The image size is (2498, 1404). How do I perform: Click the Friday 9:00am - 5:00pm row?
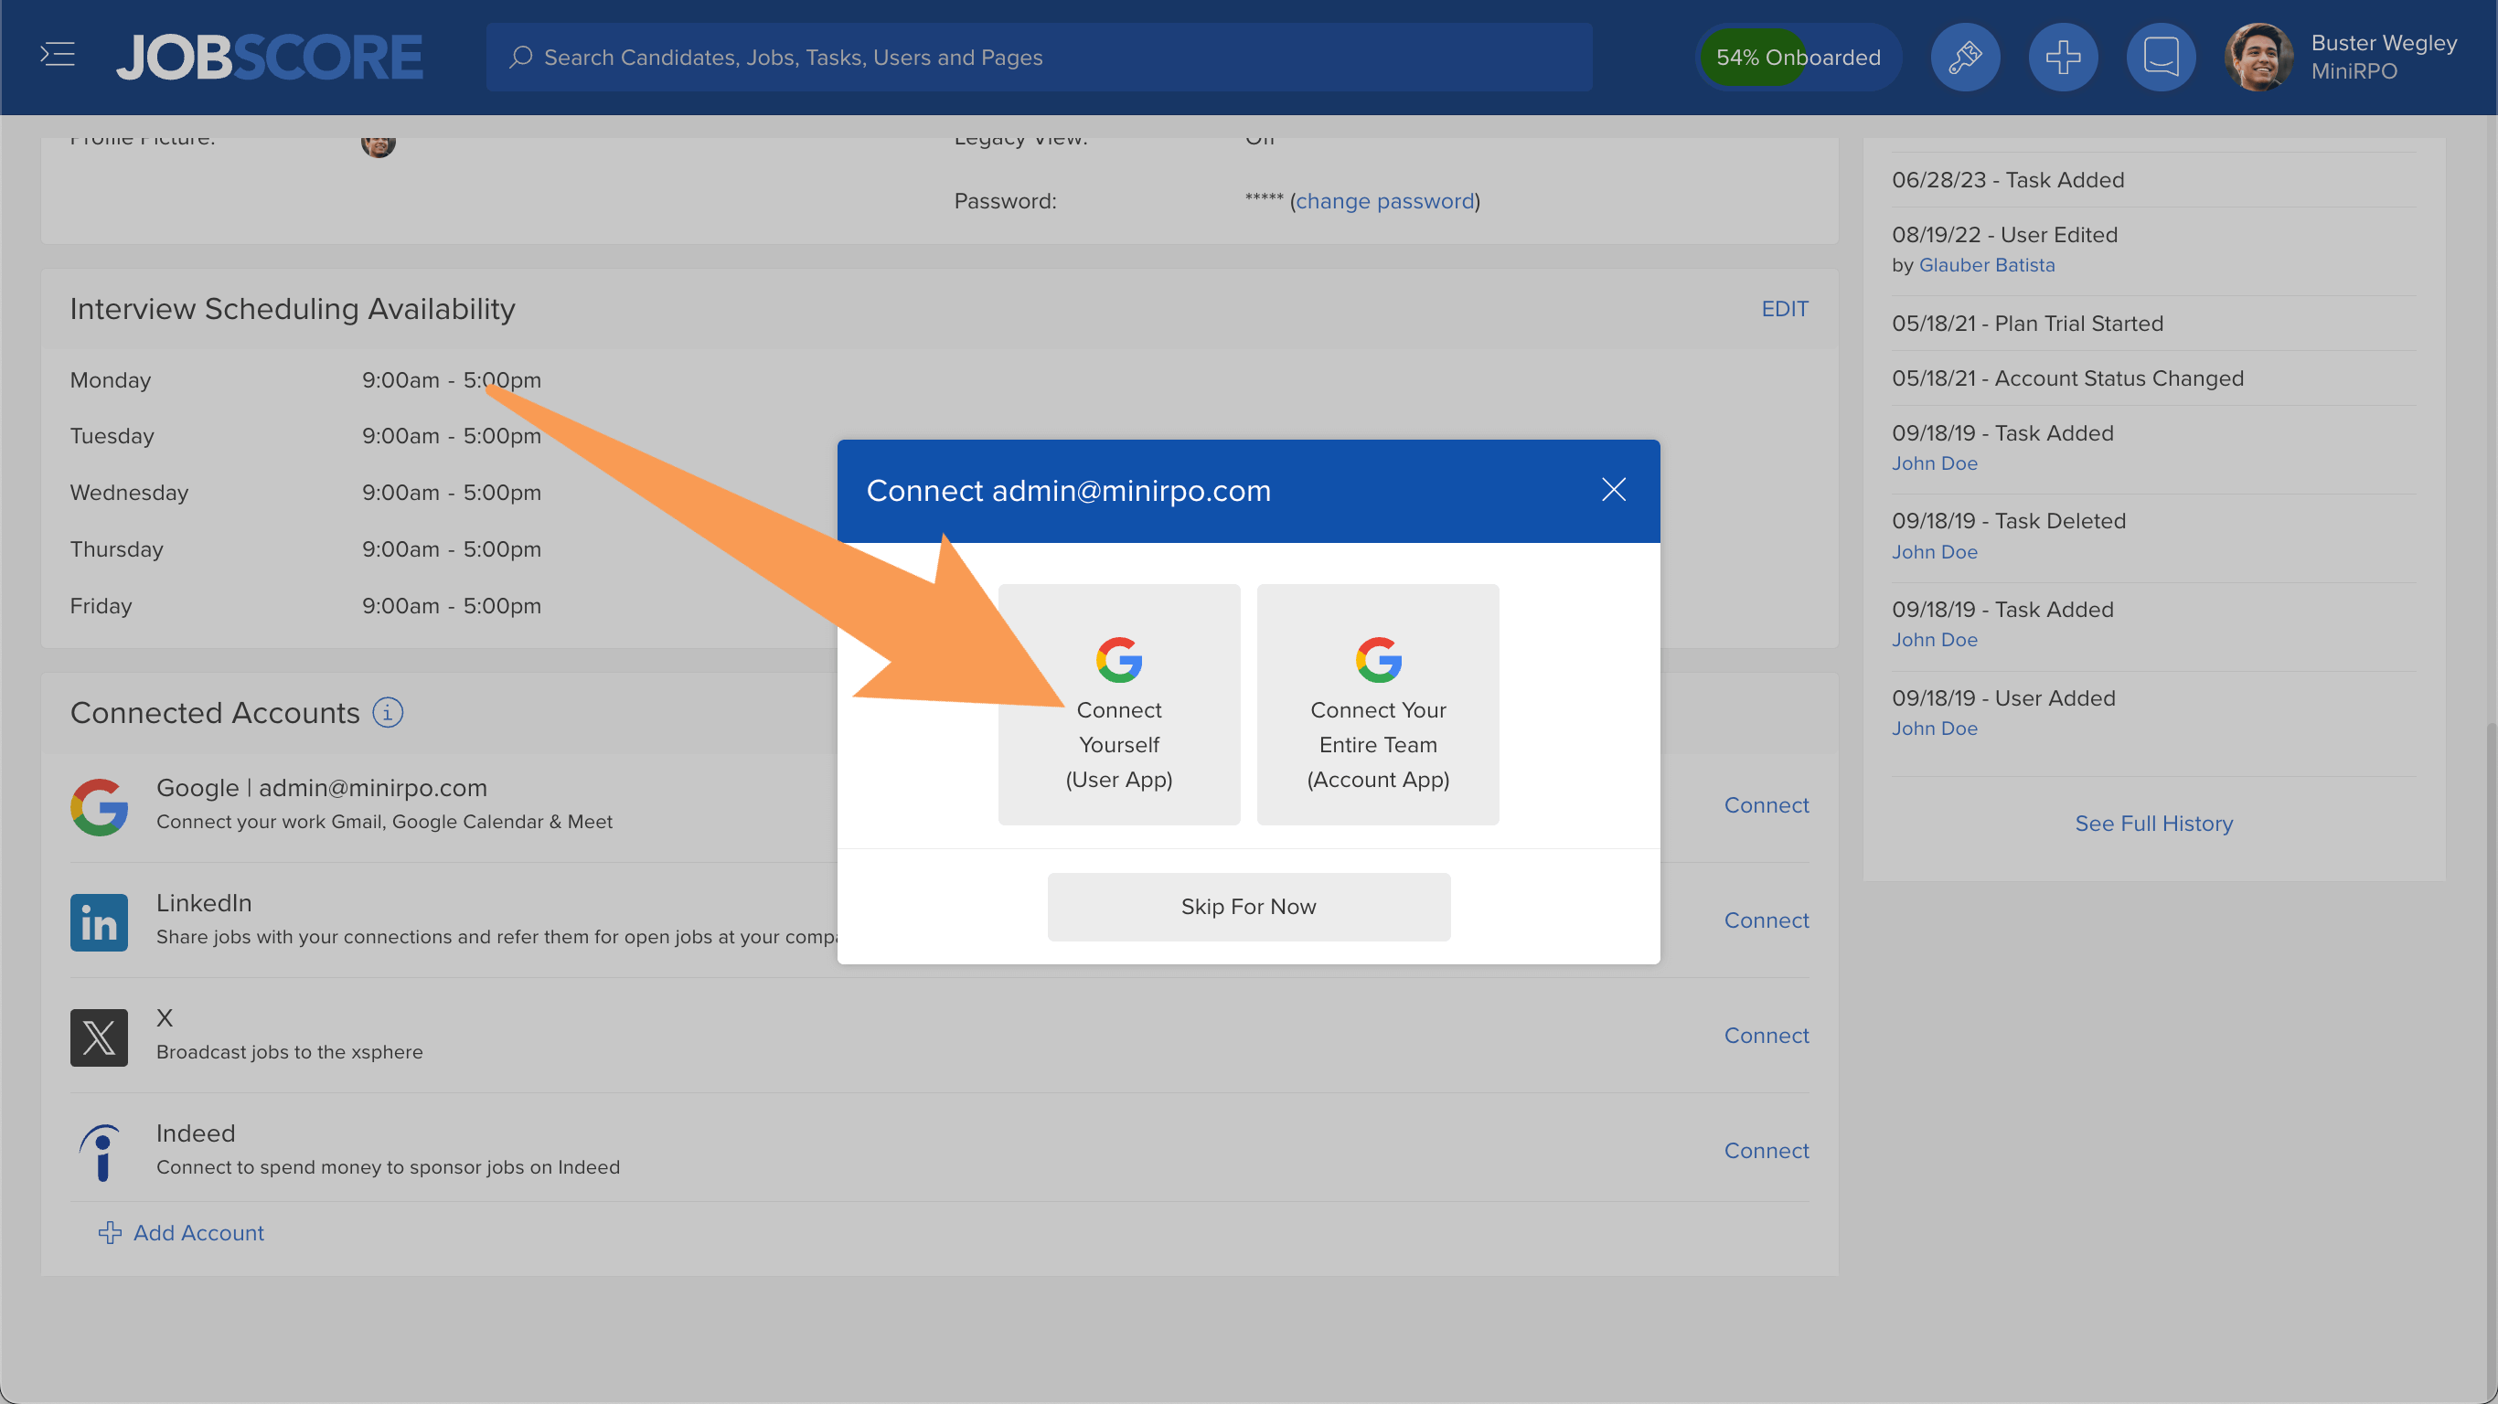pos(305,606)
